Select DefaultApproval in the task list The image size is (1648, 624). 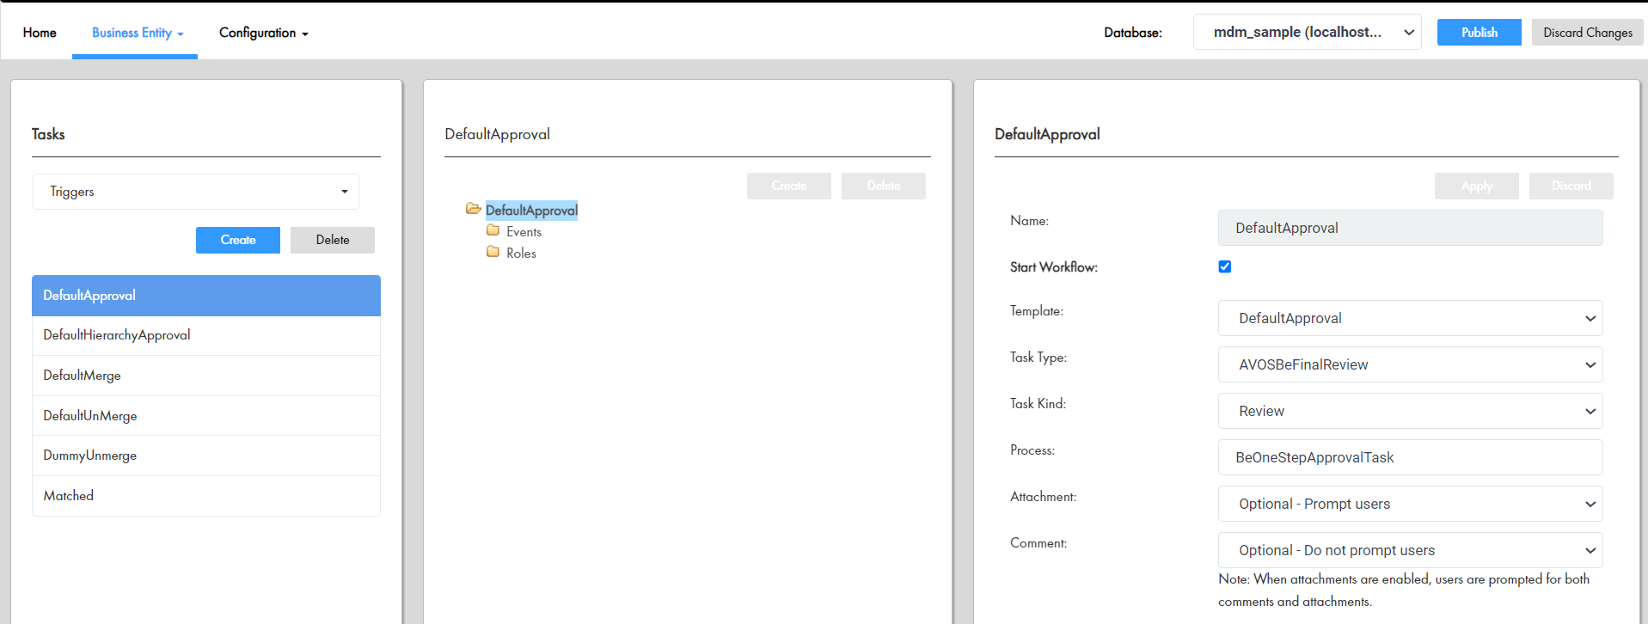[x=206, y=296]
